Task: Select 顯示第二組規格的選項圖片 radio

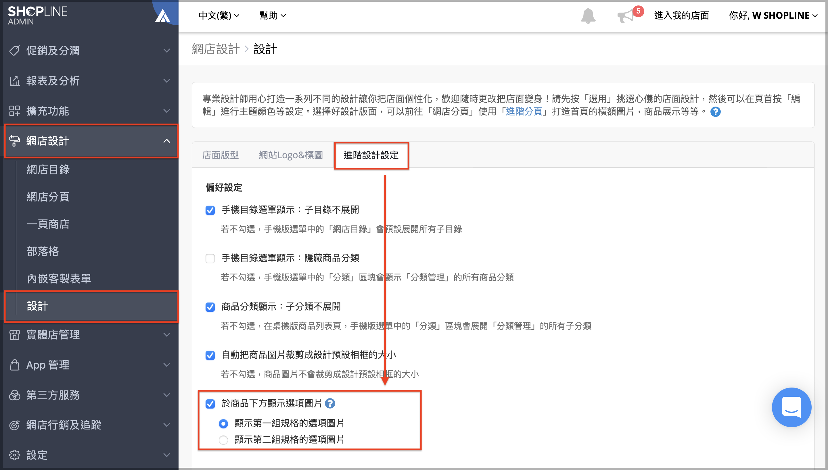Action: (223, 440)
